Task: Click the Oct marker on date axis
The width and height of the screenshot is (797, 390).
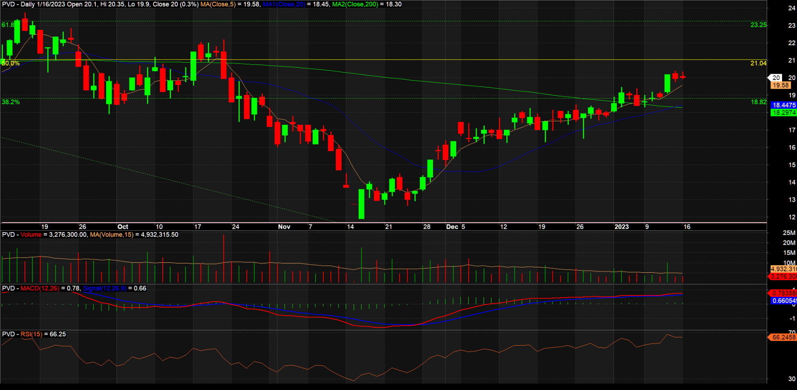Action: (123, 227)
